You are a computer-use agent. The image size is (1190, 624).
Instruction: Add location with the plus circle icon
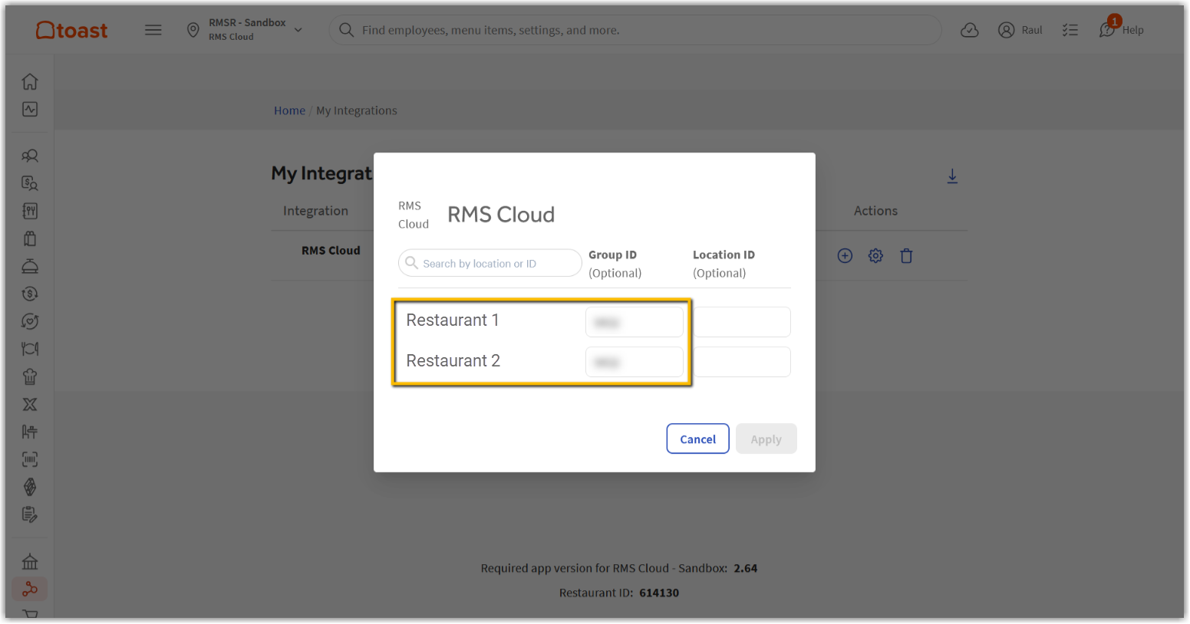pyautogui.click(x=845, y=256)
